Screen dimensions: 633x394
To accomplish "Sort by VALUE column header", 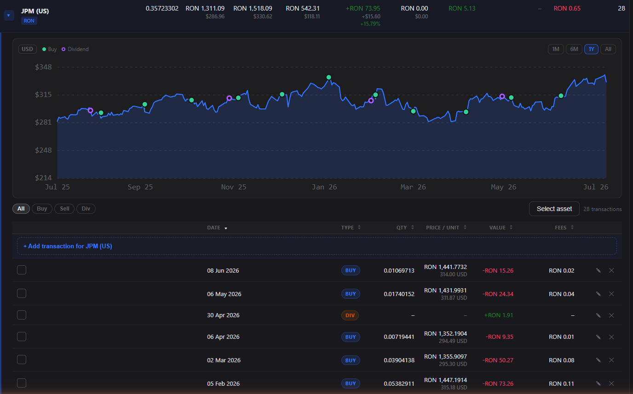I will click(x=501, y=228).
